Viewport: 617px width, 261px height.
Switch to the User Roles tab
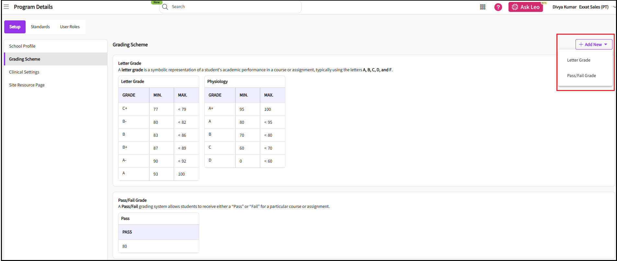coord(70,27)
